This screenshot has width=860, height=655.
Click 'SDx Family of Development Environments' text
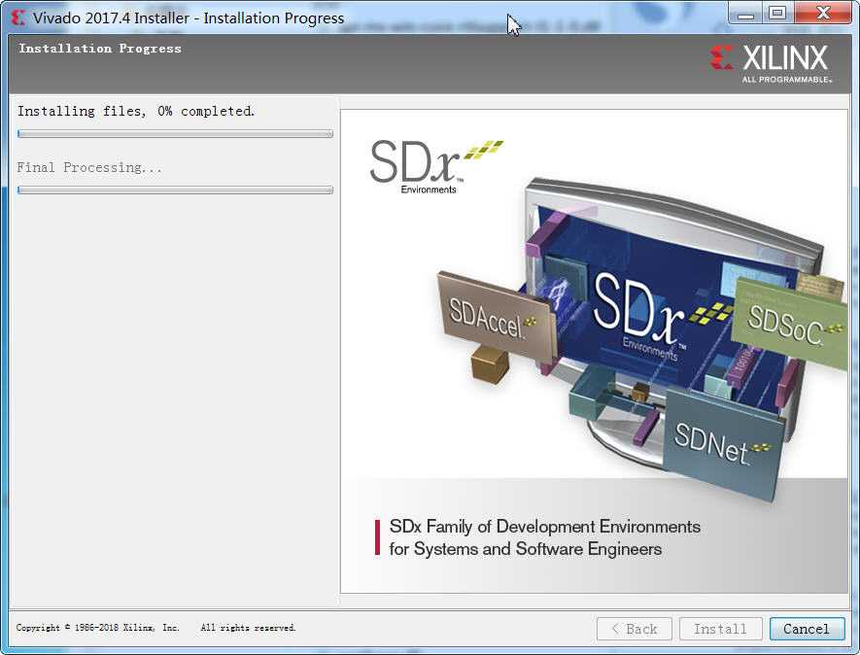pyautogui.click(x=544, y=527)
